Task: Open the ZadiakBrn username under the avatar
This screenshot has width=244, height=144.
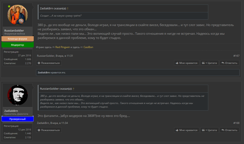Action: 11,111
